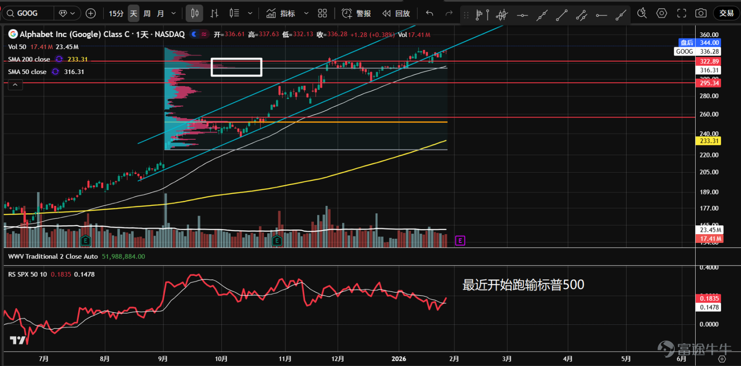Screen dimensions: 741x366
Task: Collapse the indicator legend arrow
Action: 15,85
